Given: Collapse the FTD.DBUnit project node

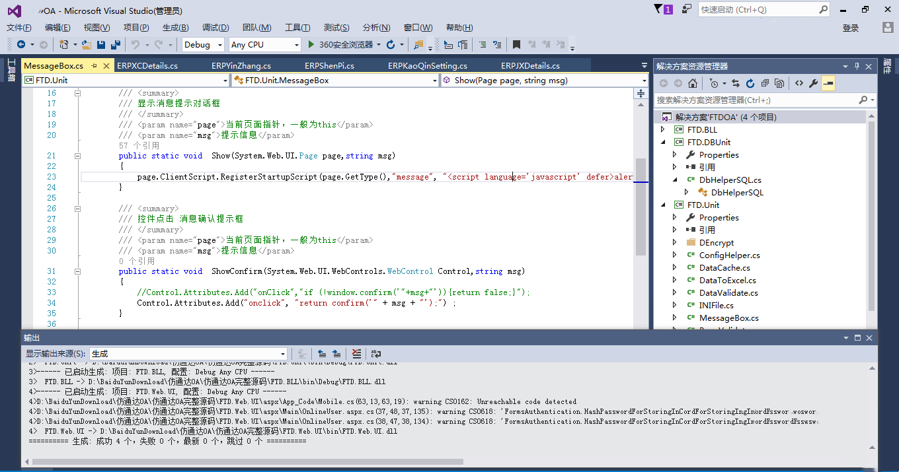Looking at the screenshot, I should click(663, 143).
